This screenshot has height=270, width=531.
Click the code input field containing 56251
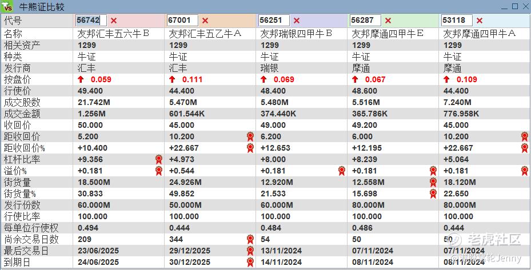[274, 21]
